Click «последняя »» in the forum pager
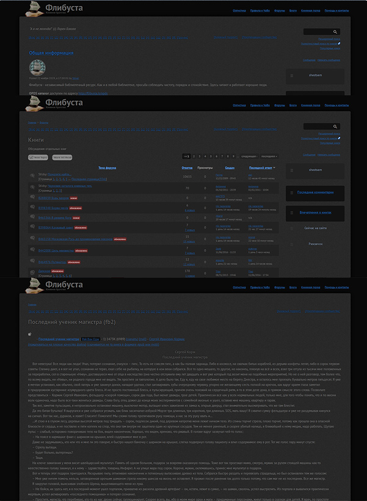 (269, 156)
